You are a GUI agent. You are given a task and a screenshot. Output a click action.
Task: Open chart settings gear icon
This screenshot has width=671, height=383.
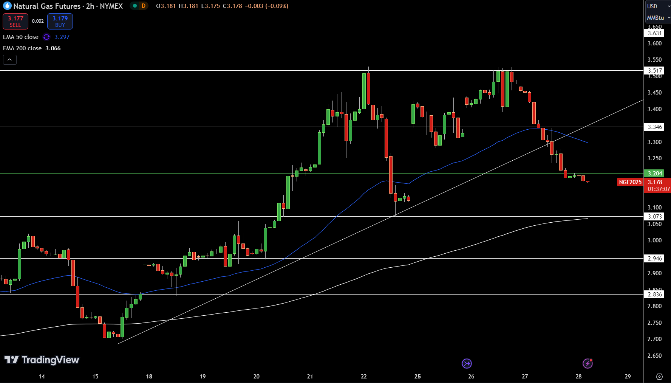[659, 377]
